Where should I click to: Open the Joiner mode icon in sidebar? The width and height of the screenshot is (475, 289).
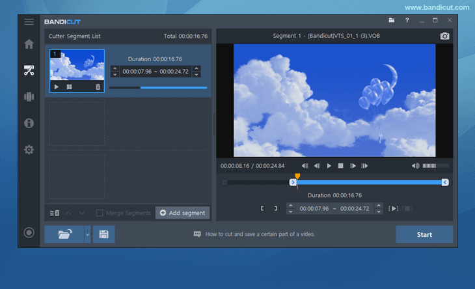click(x=29, y=96)
